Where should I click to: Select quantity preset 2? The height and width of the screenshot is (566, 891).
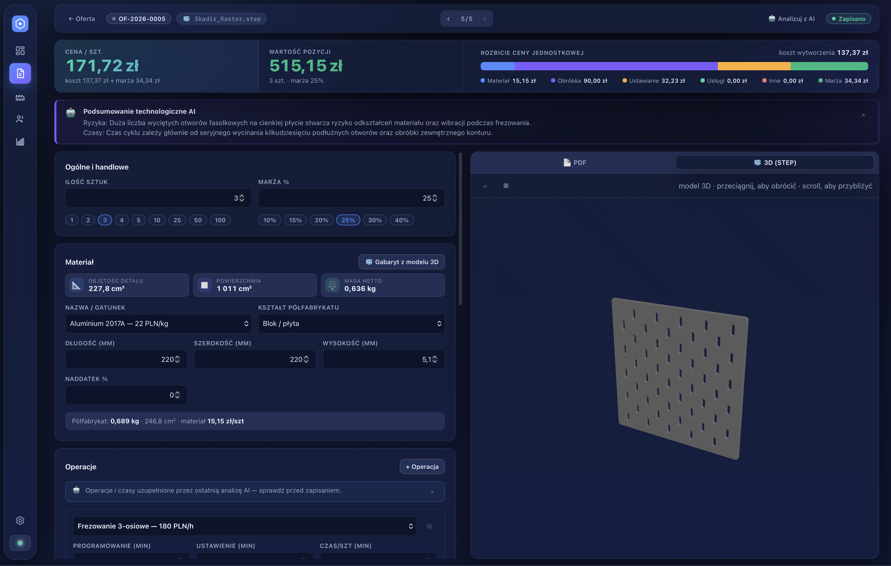pos(88,220)
